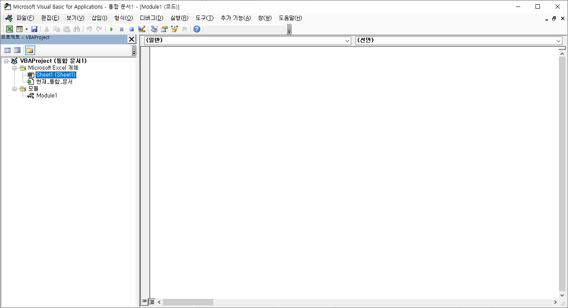Click the project panel toolbar overflow arrow
Viewport: 568px width, 308px height.
tap(134, 51)
